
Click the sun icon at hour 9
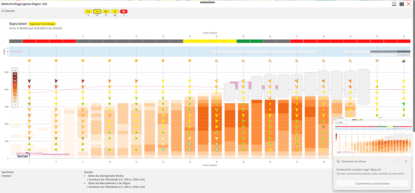(x=83, y=61)
